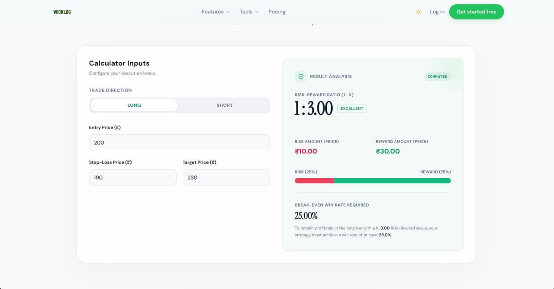Focus the Stop-Loss Price input field
The image size is (554, 289).
coord(133,178)
